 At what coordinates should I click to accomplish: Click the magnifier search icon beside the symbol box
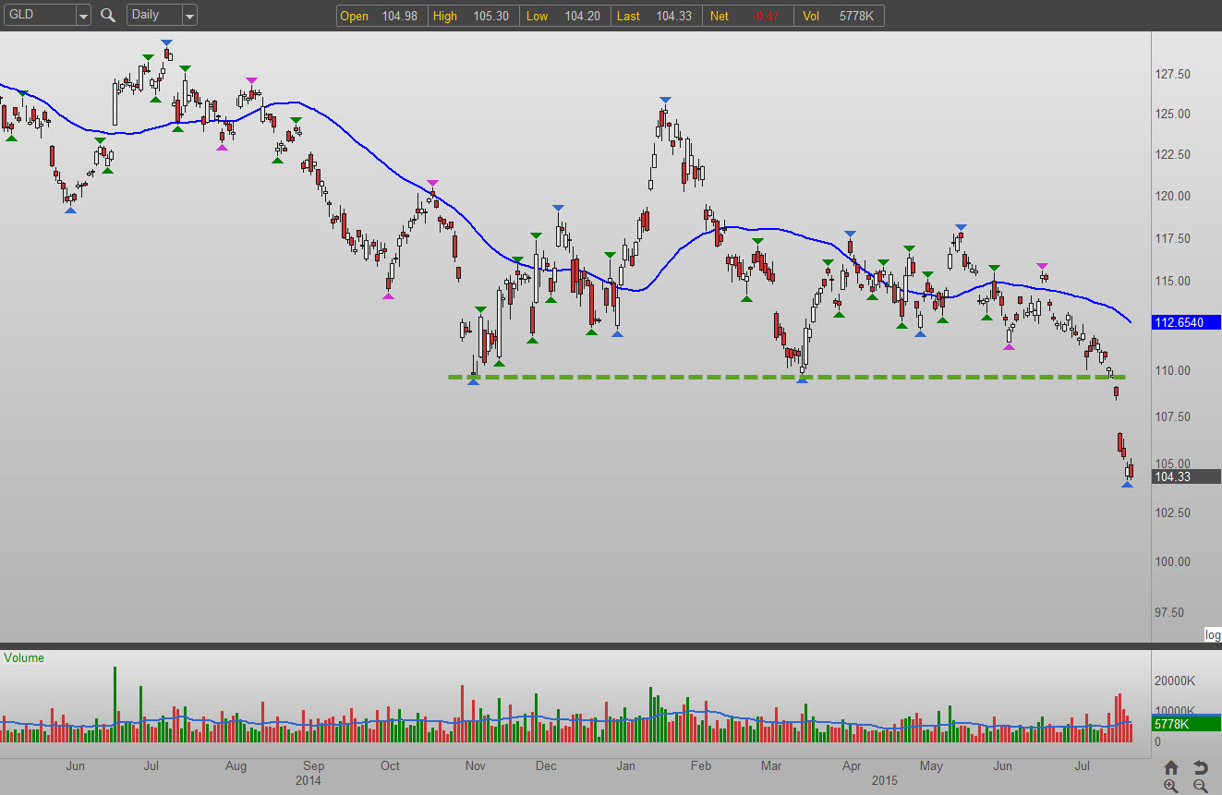click(108, 15)
